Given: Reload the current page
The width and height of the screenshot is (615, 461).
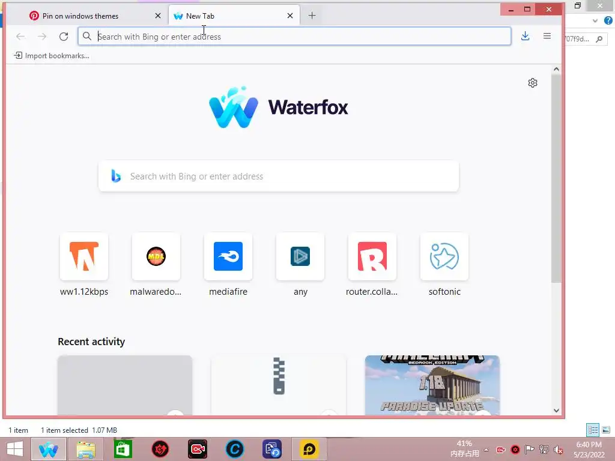Looking at the screenshot, I should (x=64, y=37).
